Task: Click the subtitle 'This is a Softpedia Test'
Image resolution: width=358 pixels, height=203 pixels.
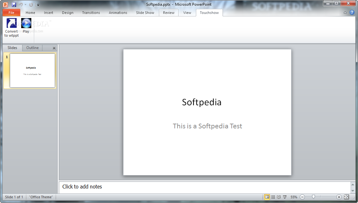Action: tap(207, 126)
